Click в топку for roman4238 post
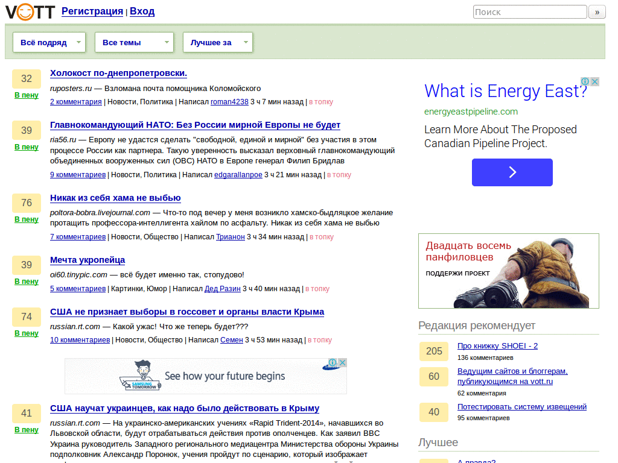The image size is (618, 463). (321, 102)
